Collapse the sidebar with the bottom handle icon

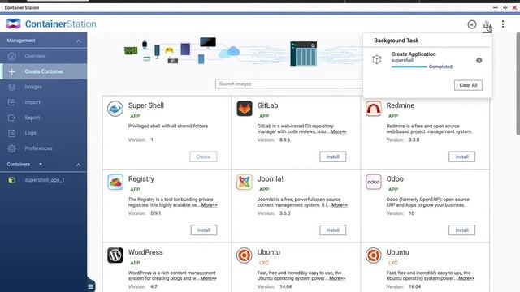coord(90,286)
